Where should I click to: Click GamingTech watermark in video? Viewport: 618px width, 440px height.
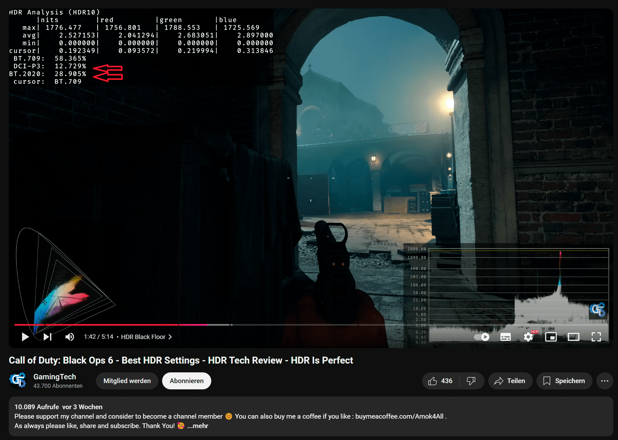pyautogui.click(x=598, y=310)
